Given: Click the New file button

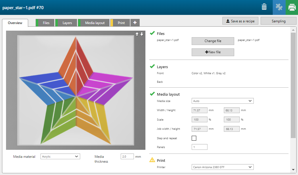Looking at the screenshot, I should [x=213, y=52].
